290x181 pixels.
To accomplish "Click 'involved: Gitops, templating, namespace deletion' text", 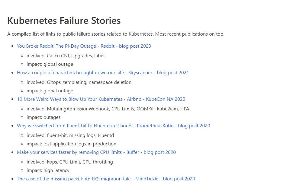I will pyautogui.click(x=79, y=82).
